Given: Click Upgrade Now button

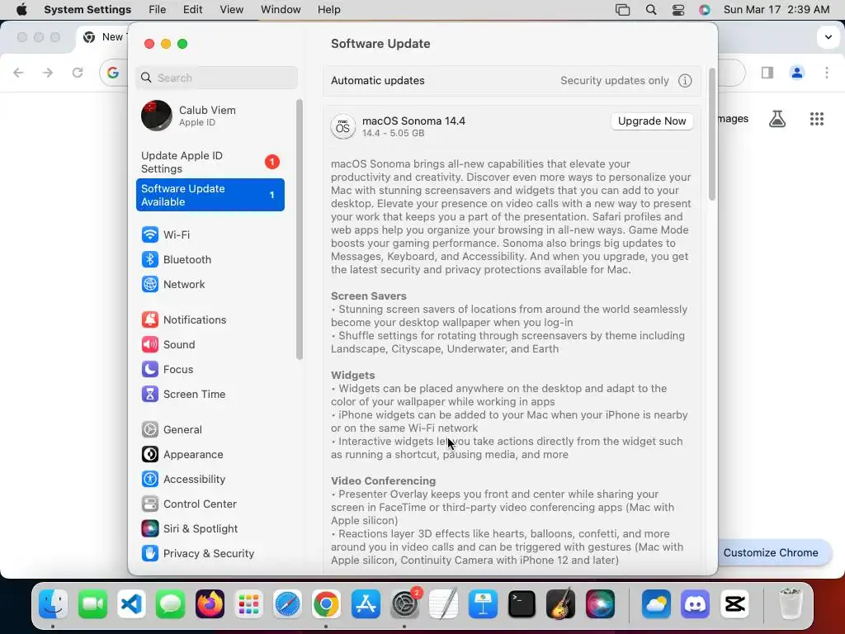Looking at the screenshot, I should point(652,121).
